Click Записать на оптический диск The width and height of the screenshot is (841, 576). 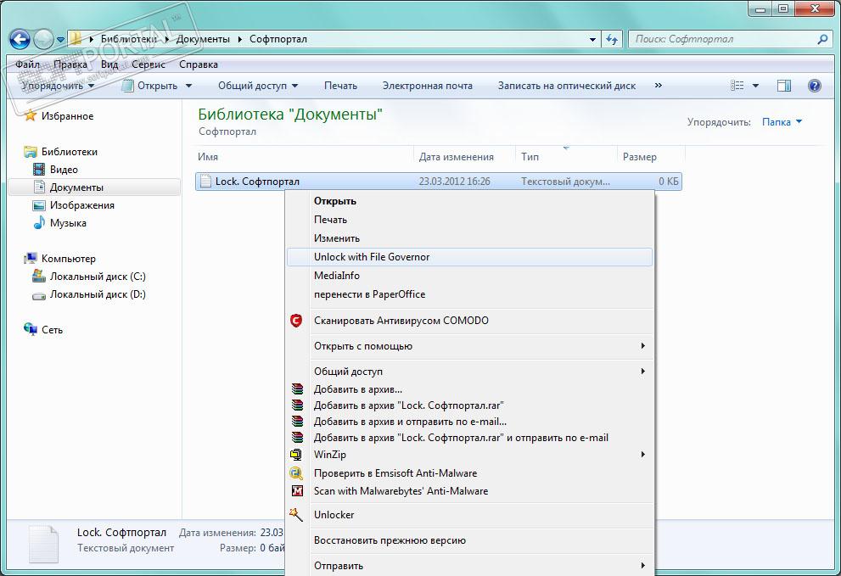(x=567, y=86)
